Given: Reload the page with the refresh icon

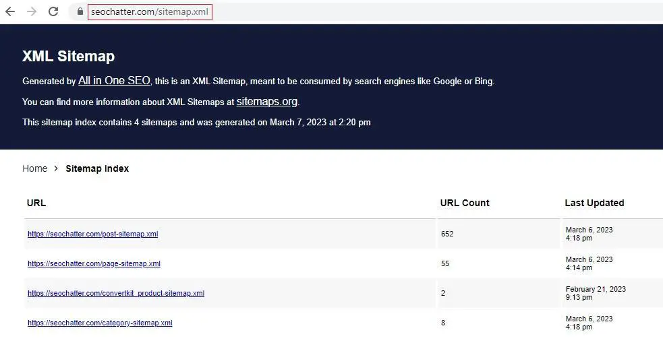Looking at the screenshot, I should [53, 11].
